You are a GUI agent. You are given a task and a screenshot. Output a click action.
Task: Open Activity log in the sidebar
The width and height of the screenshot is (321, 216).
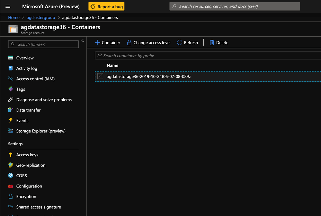coord(27,68)
